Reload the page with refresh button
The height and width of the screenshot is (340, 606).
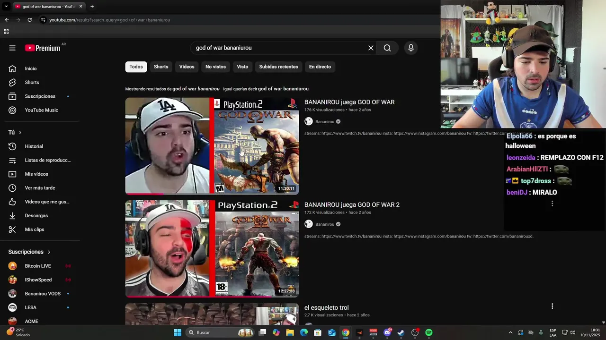tap(29, 20)
